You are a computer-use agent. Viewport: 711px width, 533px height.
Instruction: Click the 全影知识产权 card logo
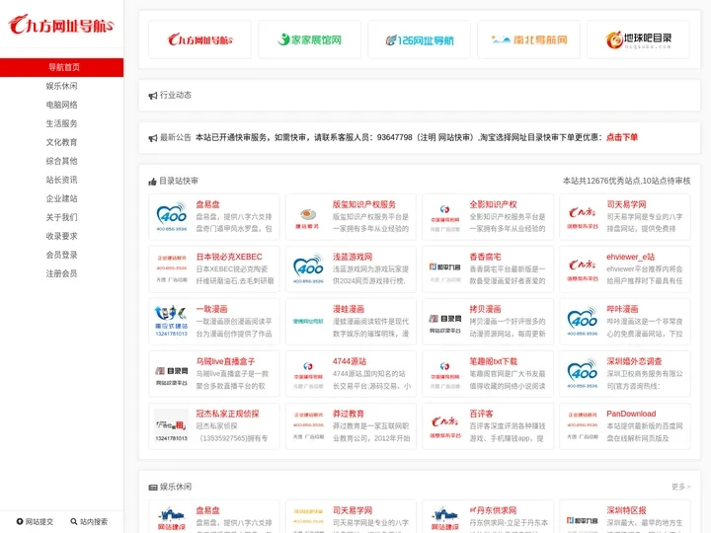coord(444,216)
